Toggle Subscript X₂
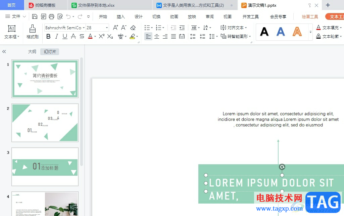The height and width of the screenshot is (216, 344). 110,36
